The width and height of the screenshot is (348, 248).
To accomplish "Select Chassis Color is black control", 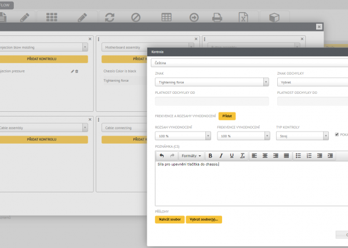I will coord(120,71).
